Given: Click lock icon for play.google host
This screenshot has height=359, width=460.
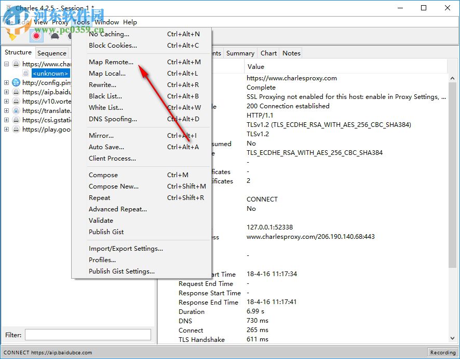Looking at the screenshot, I should point(16,130).
